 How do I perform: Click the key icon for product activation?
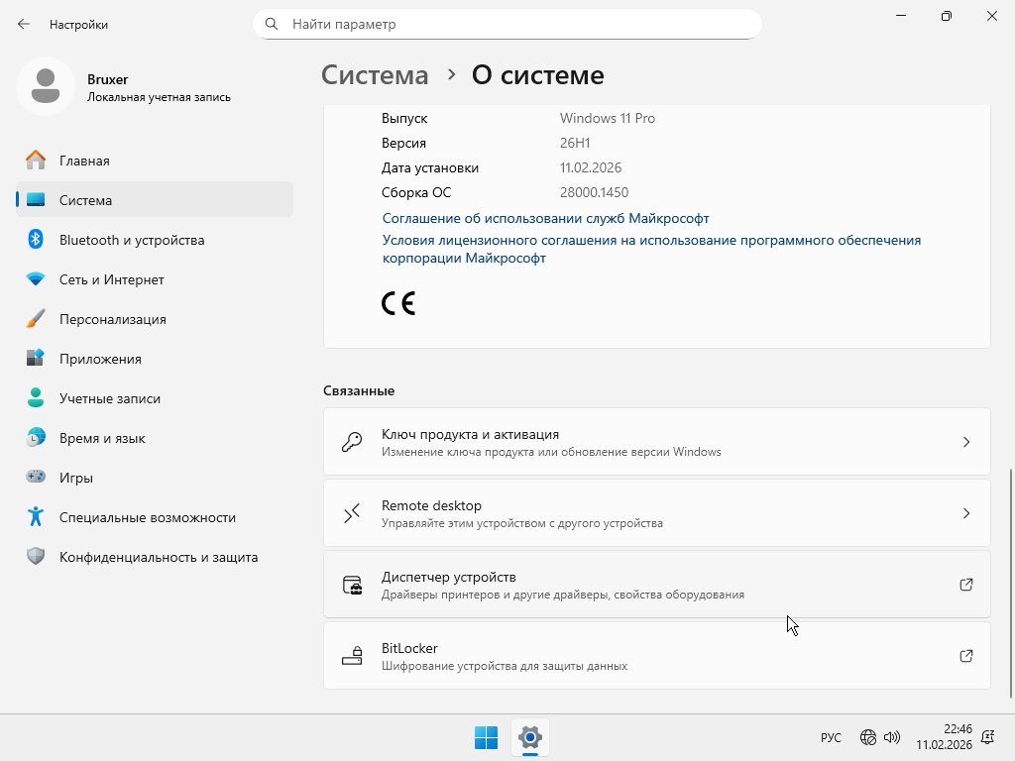tap(352, 442)
